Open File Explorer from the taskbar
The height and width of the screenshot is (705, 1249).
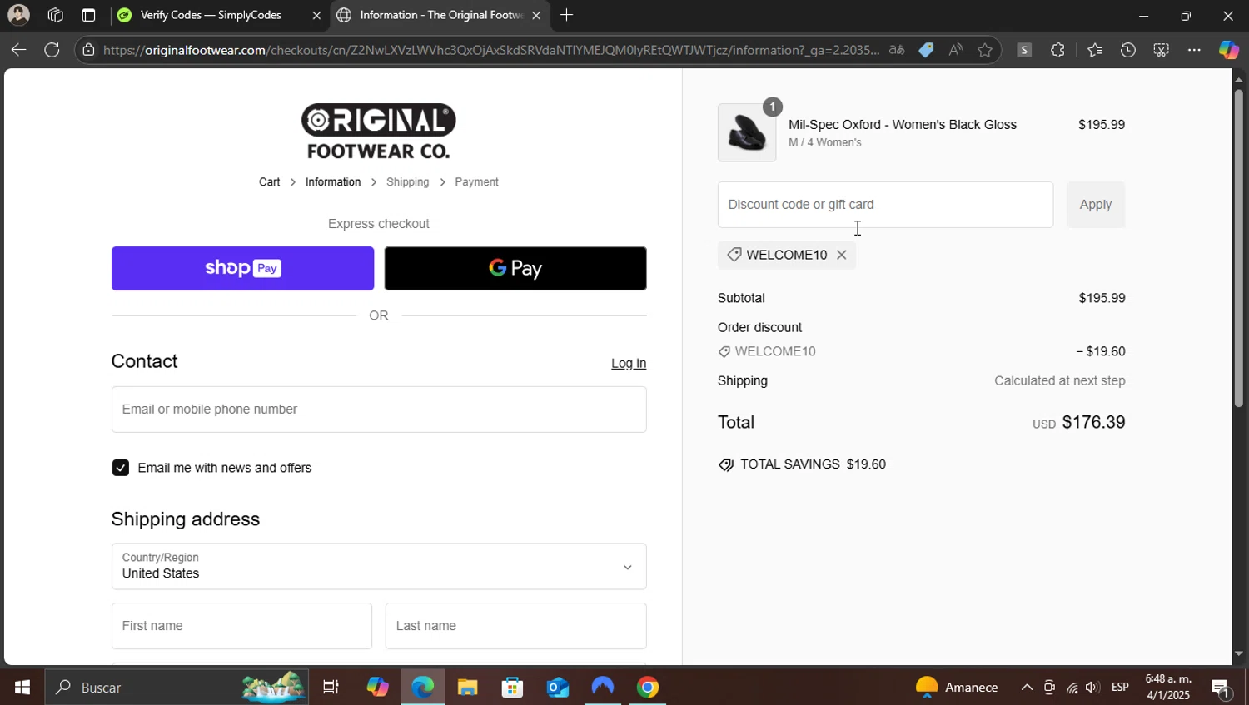pos(467,688)
